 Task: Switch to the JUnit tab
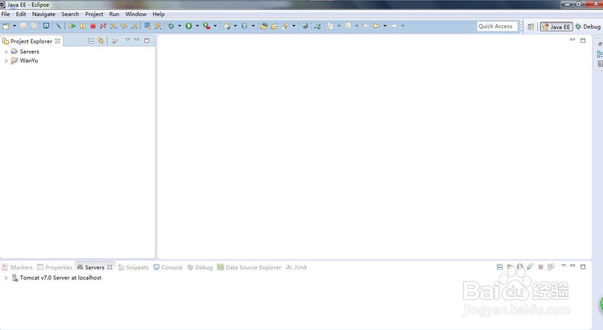pyautogui.click(x=296, y=267)
